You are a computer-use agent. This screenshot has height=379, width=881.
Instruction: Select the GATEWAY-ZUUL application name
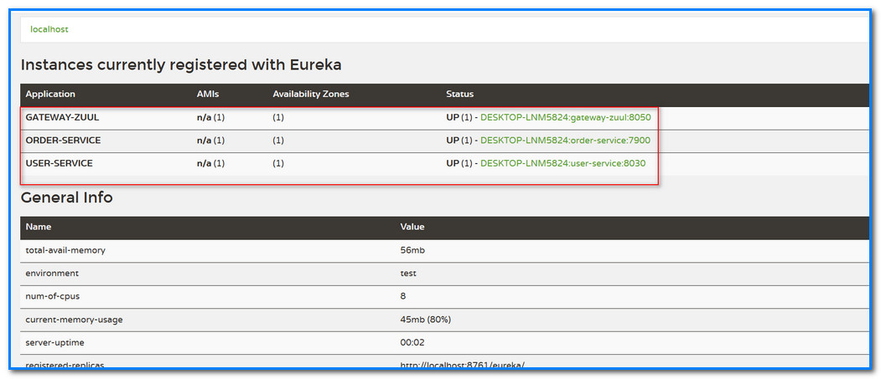(x=62, y=118)
